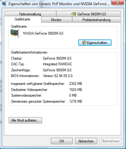Cancel with the Abbrechen button
The image size is (126, 149).
pyautogui.click(x=86, y=141)
